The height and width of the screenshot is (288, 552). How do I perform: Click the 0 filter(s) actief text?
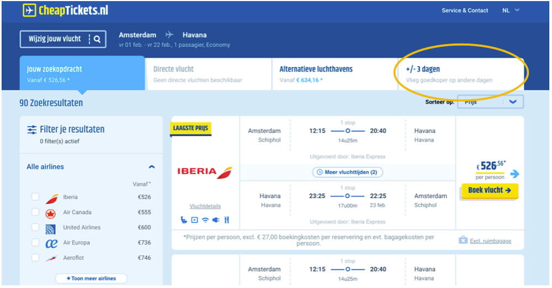(60, 141)
